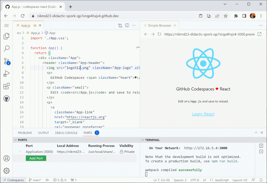Collapse the PORTS section
Image resolution: width=267 pixels, height=183 pixels.
click(15, 140)
